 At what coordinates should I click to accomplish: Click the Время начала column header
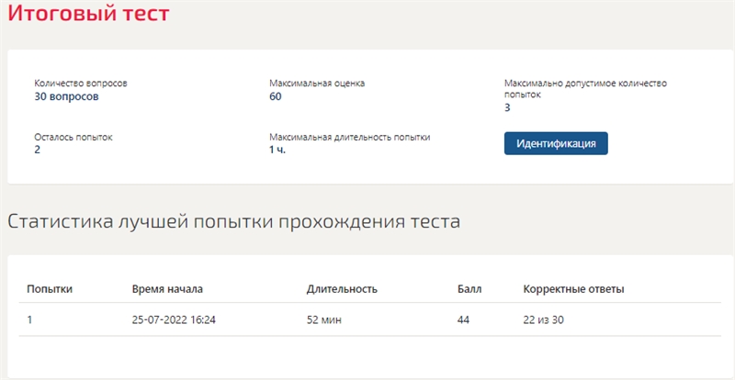click(167, 289)
